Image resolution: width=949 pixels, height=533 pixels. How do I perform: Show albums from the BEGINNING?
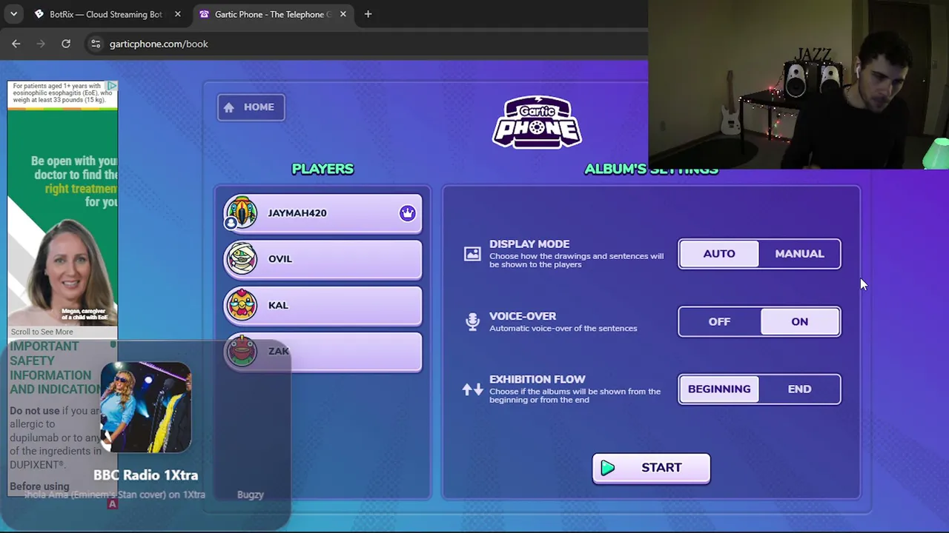coord(719,389)
